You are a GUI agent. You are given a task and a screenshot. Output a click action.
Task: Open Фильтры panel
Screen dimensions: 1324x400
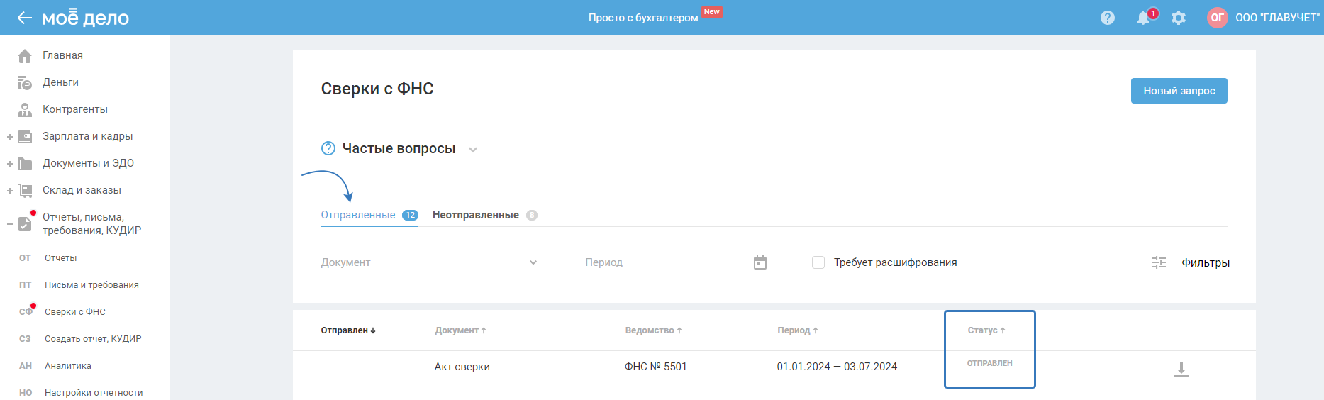[x=1206, y=262]
